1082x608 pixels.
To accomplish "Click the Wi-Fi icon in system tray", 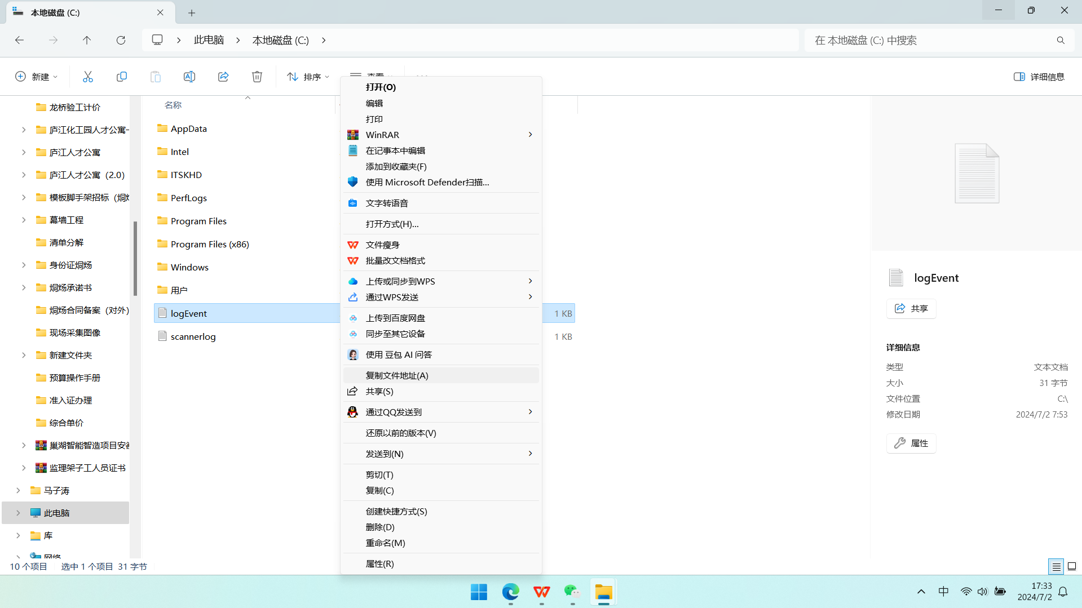I will point(966,592).
